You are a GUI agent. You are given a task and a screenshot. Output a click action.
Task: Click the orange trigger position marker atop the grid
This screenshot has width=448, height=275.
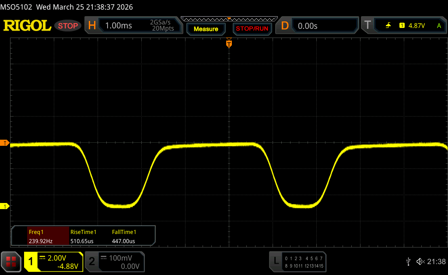(228, 43)
